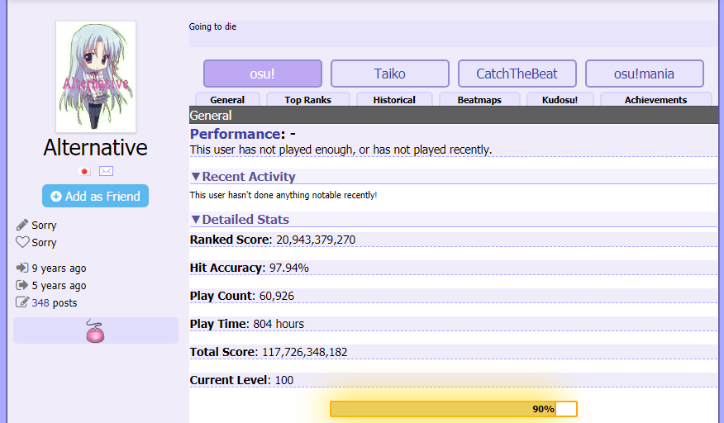
Task: Open the Top Ranks tab
Action: click(308, 100)
